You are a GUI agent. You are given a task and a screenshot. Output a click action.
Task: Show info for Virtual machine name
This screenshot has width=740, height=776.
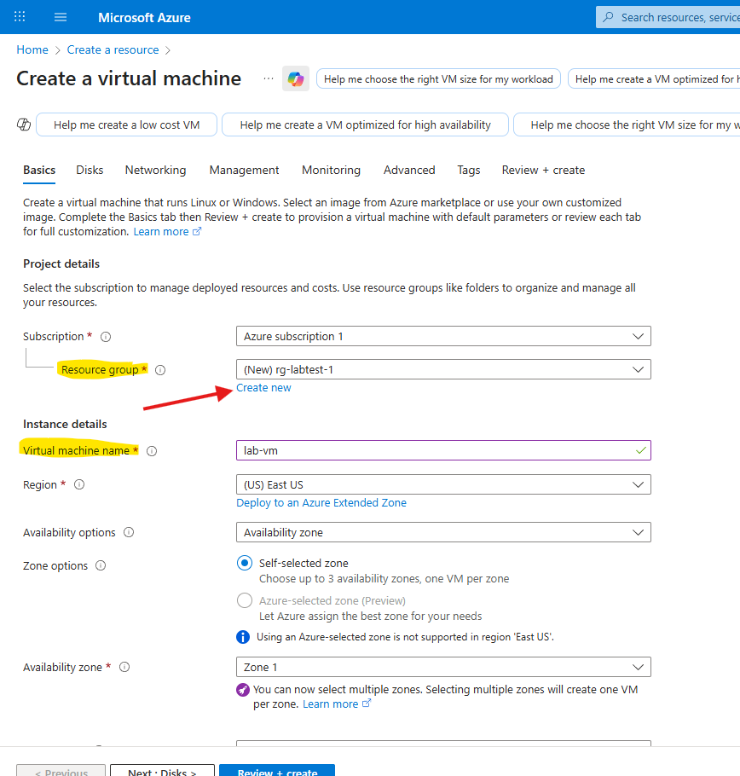click(152, 451)
